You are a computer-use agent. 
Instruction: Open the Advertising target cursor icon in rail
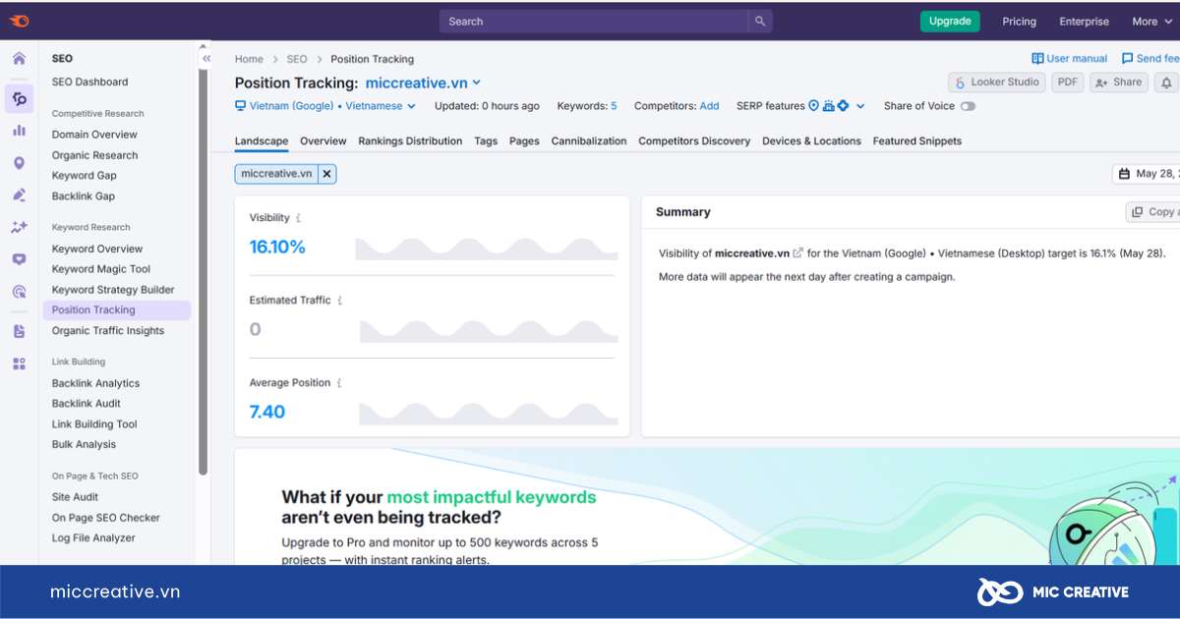tap(19, 292)
